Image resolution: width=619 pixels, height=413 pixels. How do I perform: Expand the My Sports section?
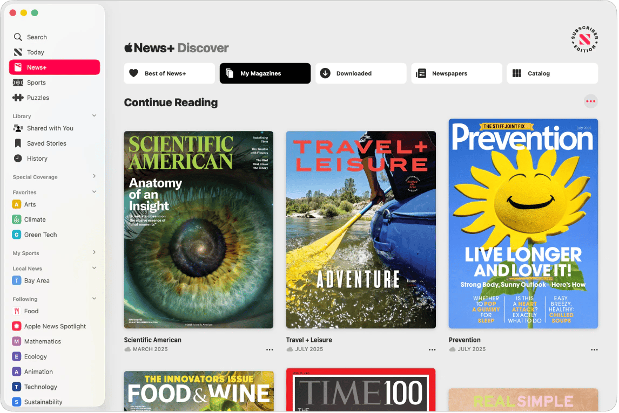coord(94,252)
